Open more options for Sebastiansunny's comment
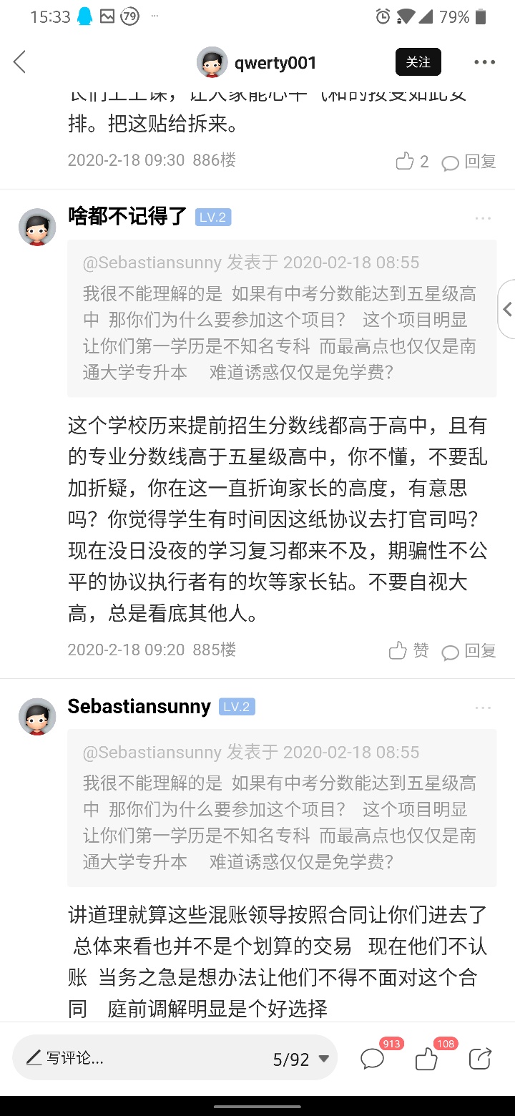Image resolution: width=515 pixels, height=1116 pixels. (483, 708)
